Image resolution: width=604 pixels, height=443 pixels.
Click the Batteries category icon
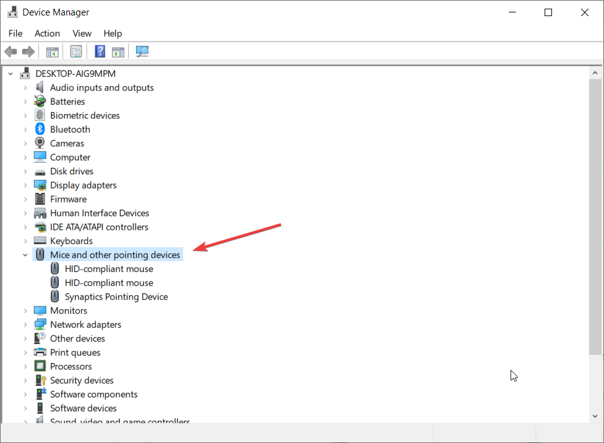[40, 102]
